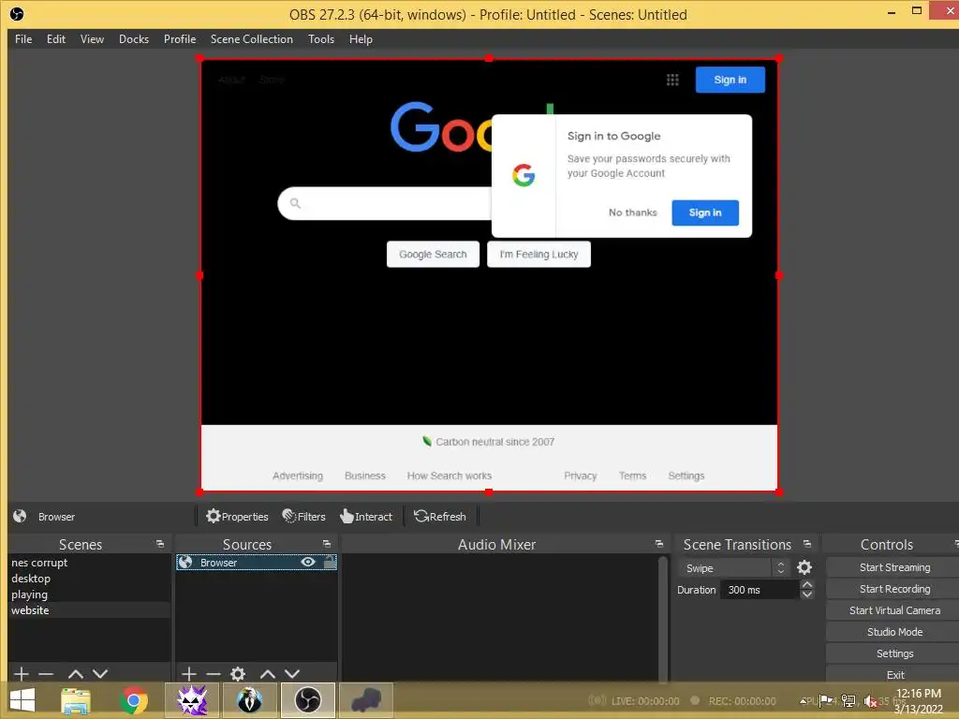959x719 pixels.
Task: Select the 'nes corrupt' scene
Action: tap(89, 563)
